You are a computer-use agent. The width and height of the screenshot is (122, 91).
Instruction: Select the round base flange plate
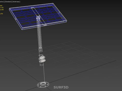coord(43,85)
